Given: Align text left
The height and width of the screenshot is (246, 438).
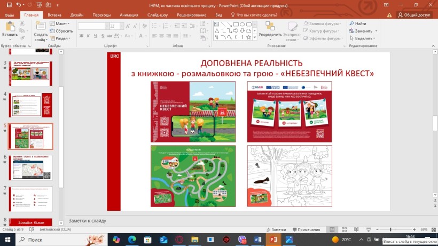Looking at the screenshot, I should [x=154, y=36].
